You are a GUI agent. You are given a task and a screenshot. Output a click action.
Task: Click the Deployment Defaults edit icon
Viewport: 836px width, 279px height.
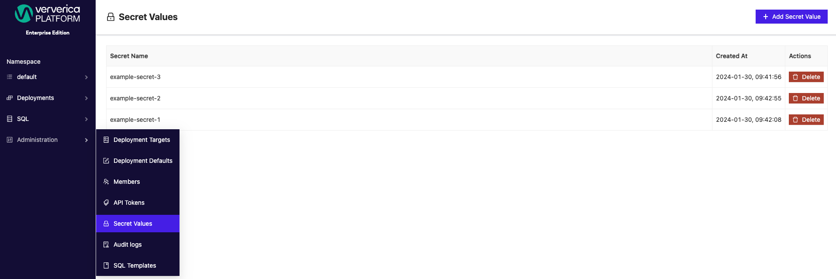(x=106, y=161)
